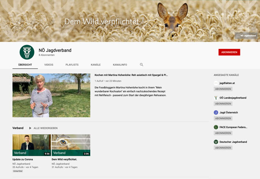Click the FACE European Federation avatar
Screen dimensions: 260x179
216,127
